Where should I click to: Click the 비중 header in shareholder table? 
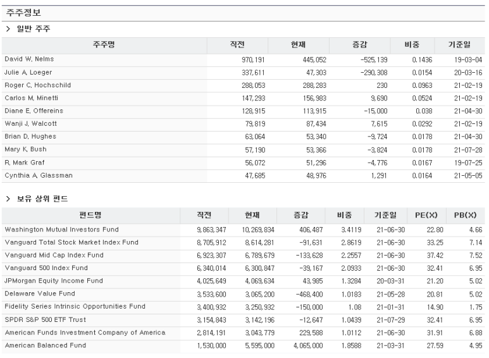(412, 45)
